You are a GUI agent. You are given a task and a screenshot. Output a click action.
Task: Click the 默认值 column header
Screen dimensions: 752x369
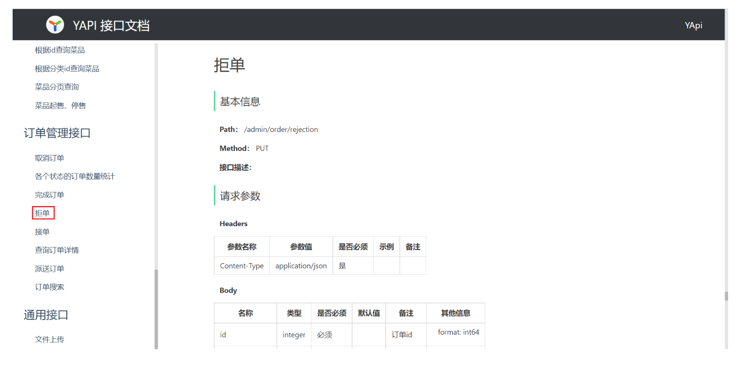point(369,313)
